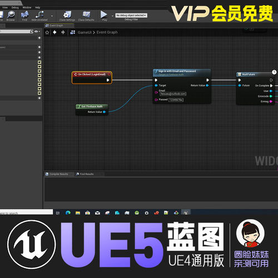Switch to Unreal Engine on the taskbar
278x278 pixels.
click(186, 213)
